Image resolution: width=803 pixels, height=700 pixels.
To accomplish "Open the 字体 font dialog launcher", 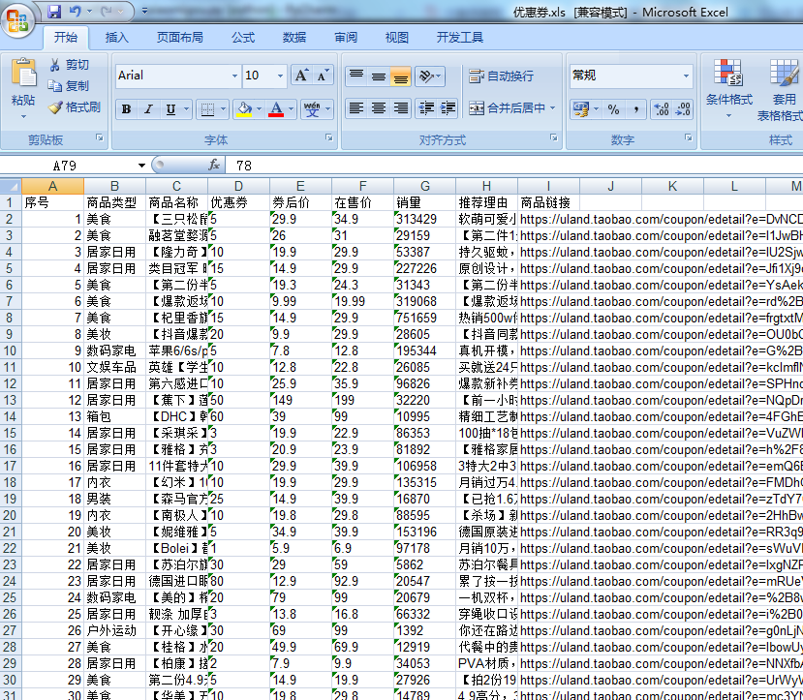I will point(328,137).
